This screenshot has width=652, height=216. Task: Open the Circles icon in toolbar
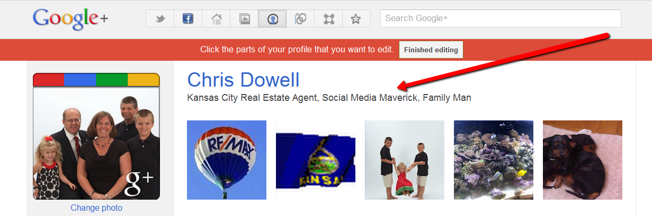pos(301,19)
